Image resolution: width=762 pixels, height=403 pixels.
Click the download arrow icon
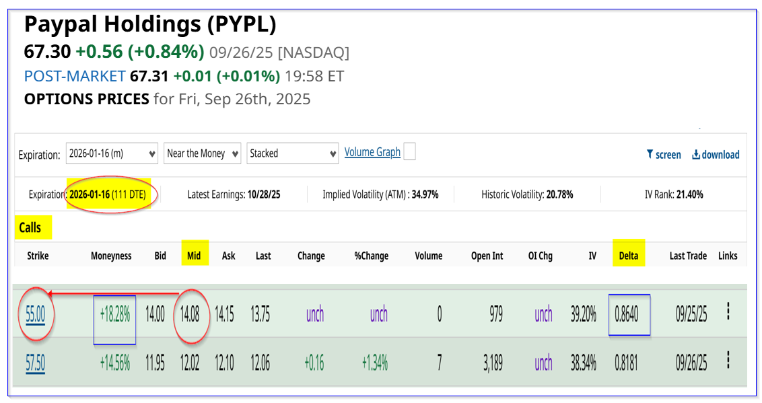click(x=696, y=154)
